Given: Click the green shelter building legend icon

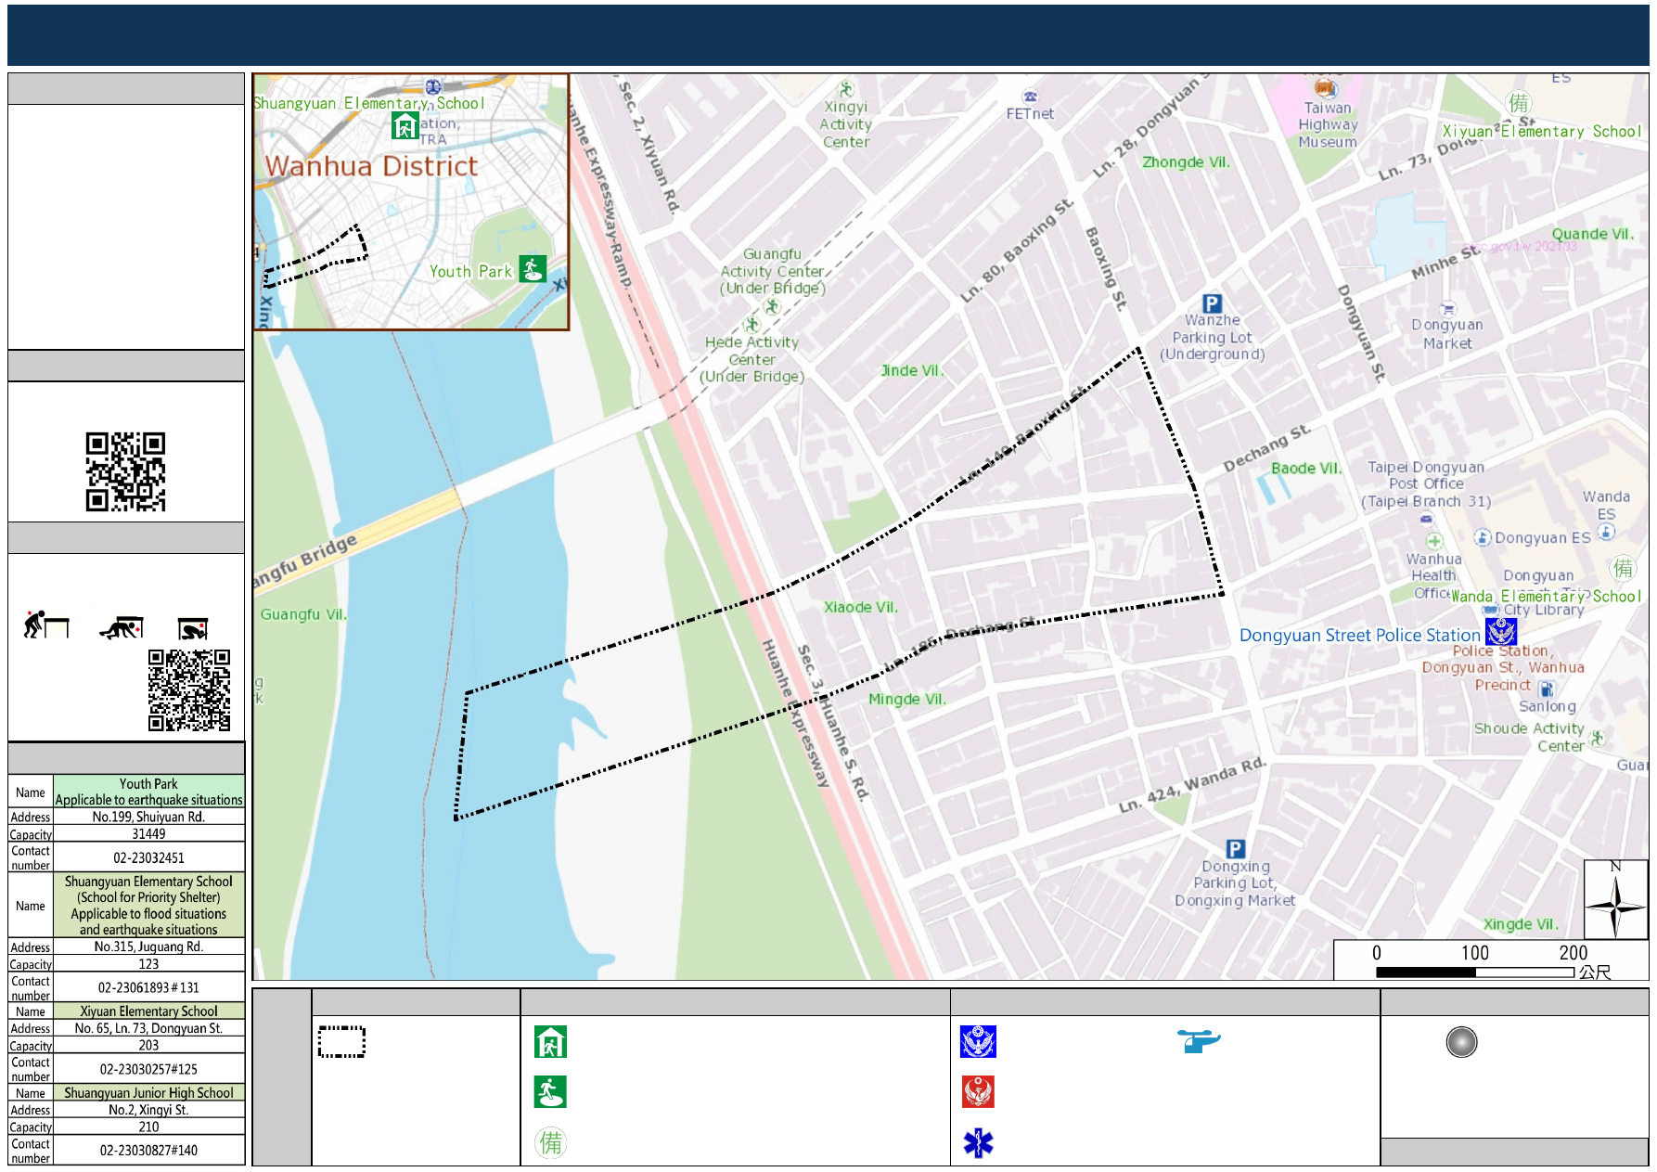Looking at the screenshot, I should coord(550,1042).
